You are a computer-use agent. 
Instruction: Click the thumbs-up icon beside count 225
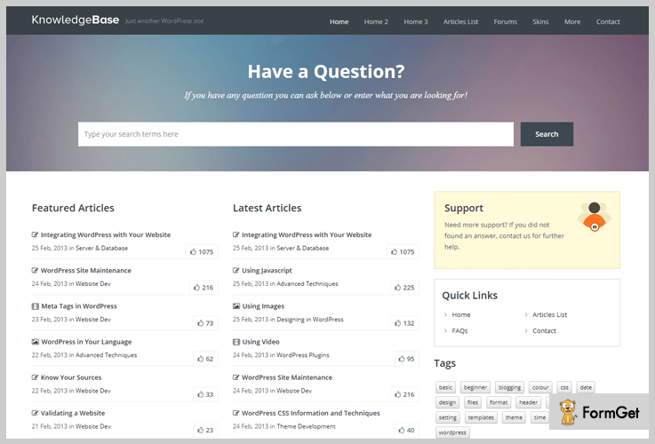[x=395, y=288]
